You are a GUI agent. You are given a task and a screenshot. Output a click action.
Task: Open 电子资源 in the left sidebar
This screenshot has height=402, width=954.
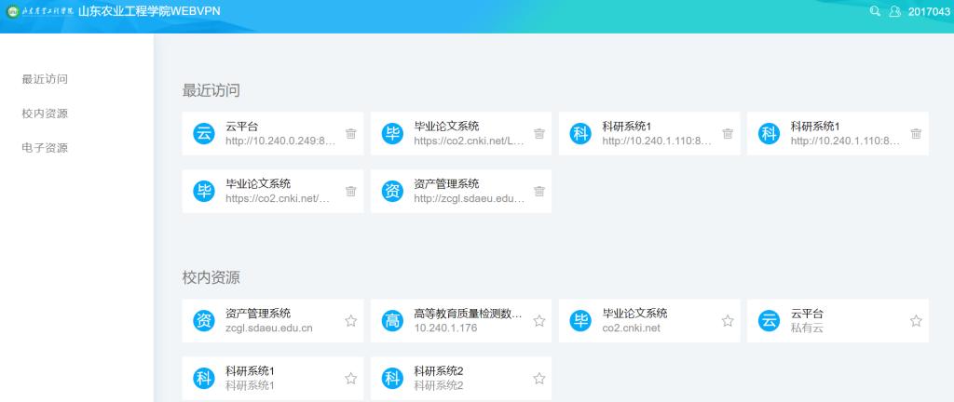pyautogui.click(x=45, y=148)
